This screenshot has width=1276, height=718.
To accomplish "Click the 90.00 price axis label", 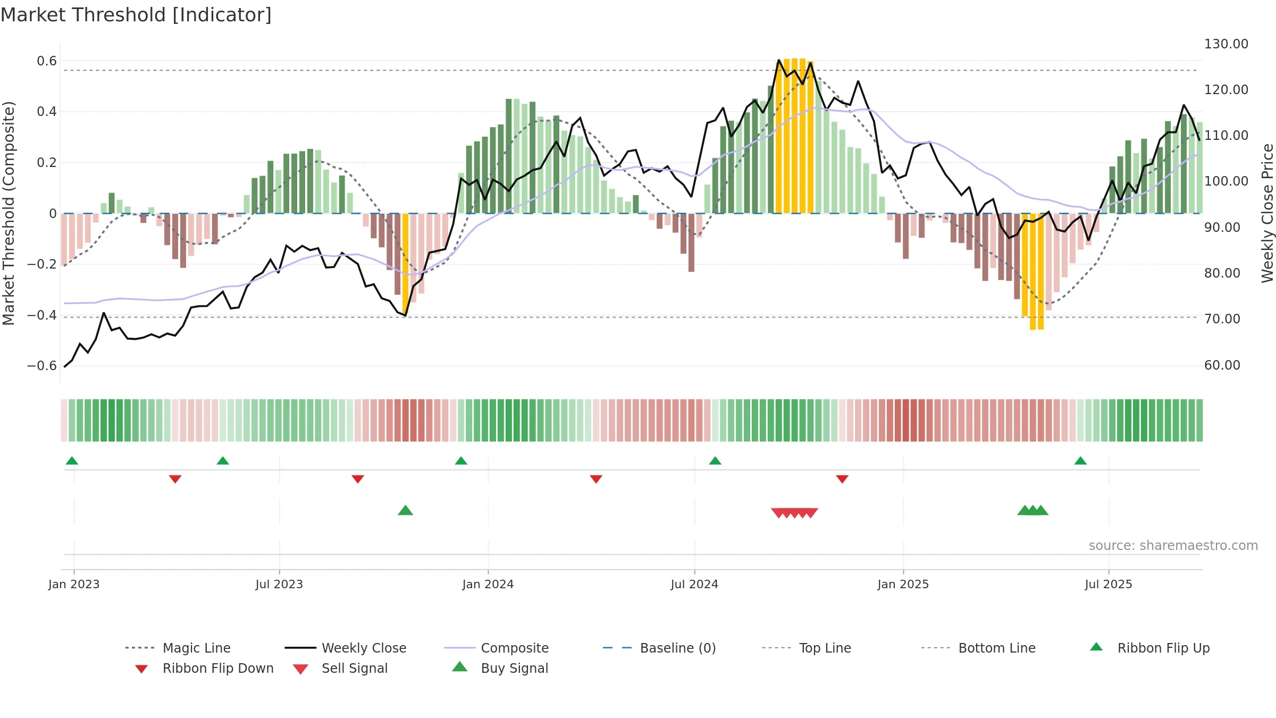I will (x=1222, y=228).
